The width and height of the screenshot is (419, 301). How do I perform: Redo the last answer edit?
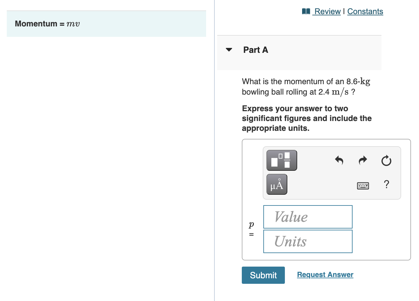[x=363, y=160]
